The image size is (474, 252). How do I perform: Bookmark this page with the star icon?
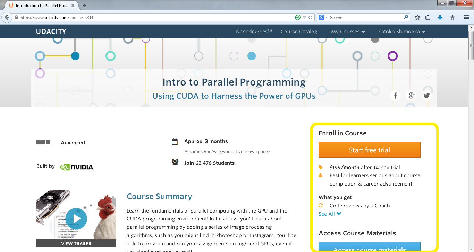[417, 17]
